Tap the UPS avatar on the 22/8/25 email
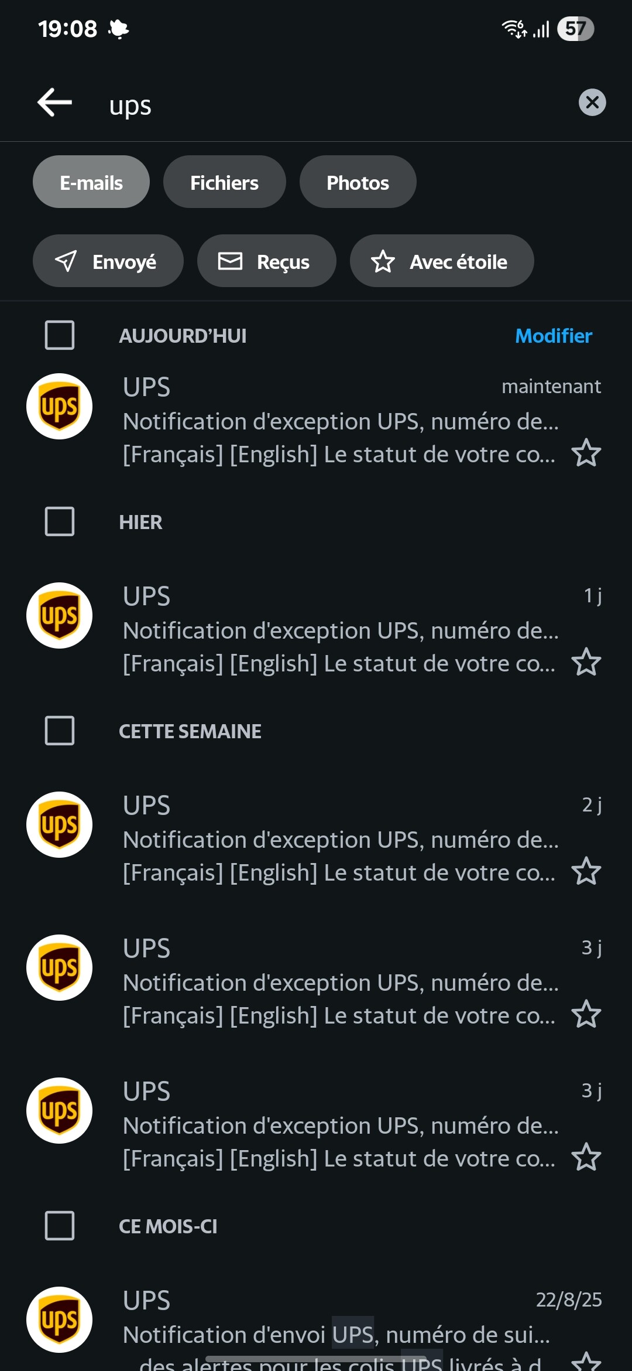The width and height of the screenshot is (632, 1371). pyautogui.click(x=60, y=1319)
